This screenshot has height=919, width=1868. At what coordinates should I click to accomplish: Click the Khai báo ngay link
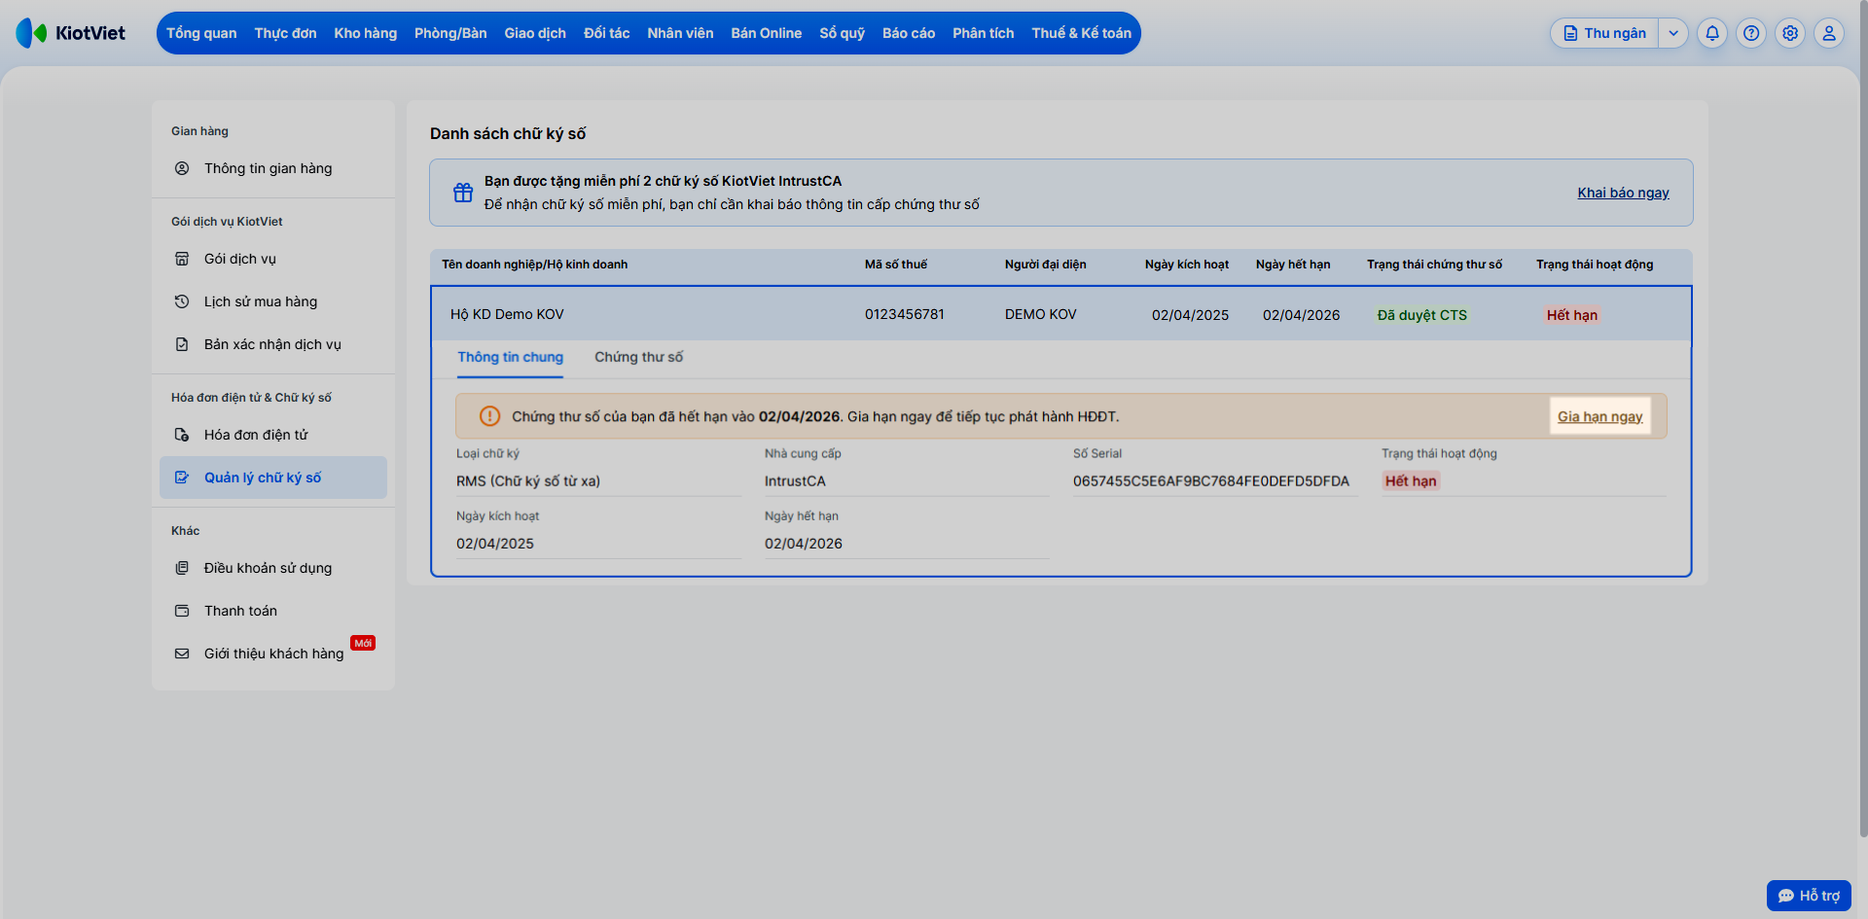tap(1623, 193)
